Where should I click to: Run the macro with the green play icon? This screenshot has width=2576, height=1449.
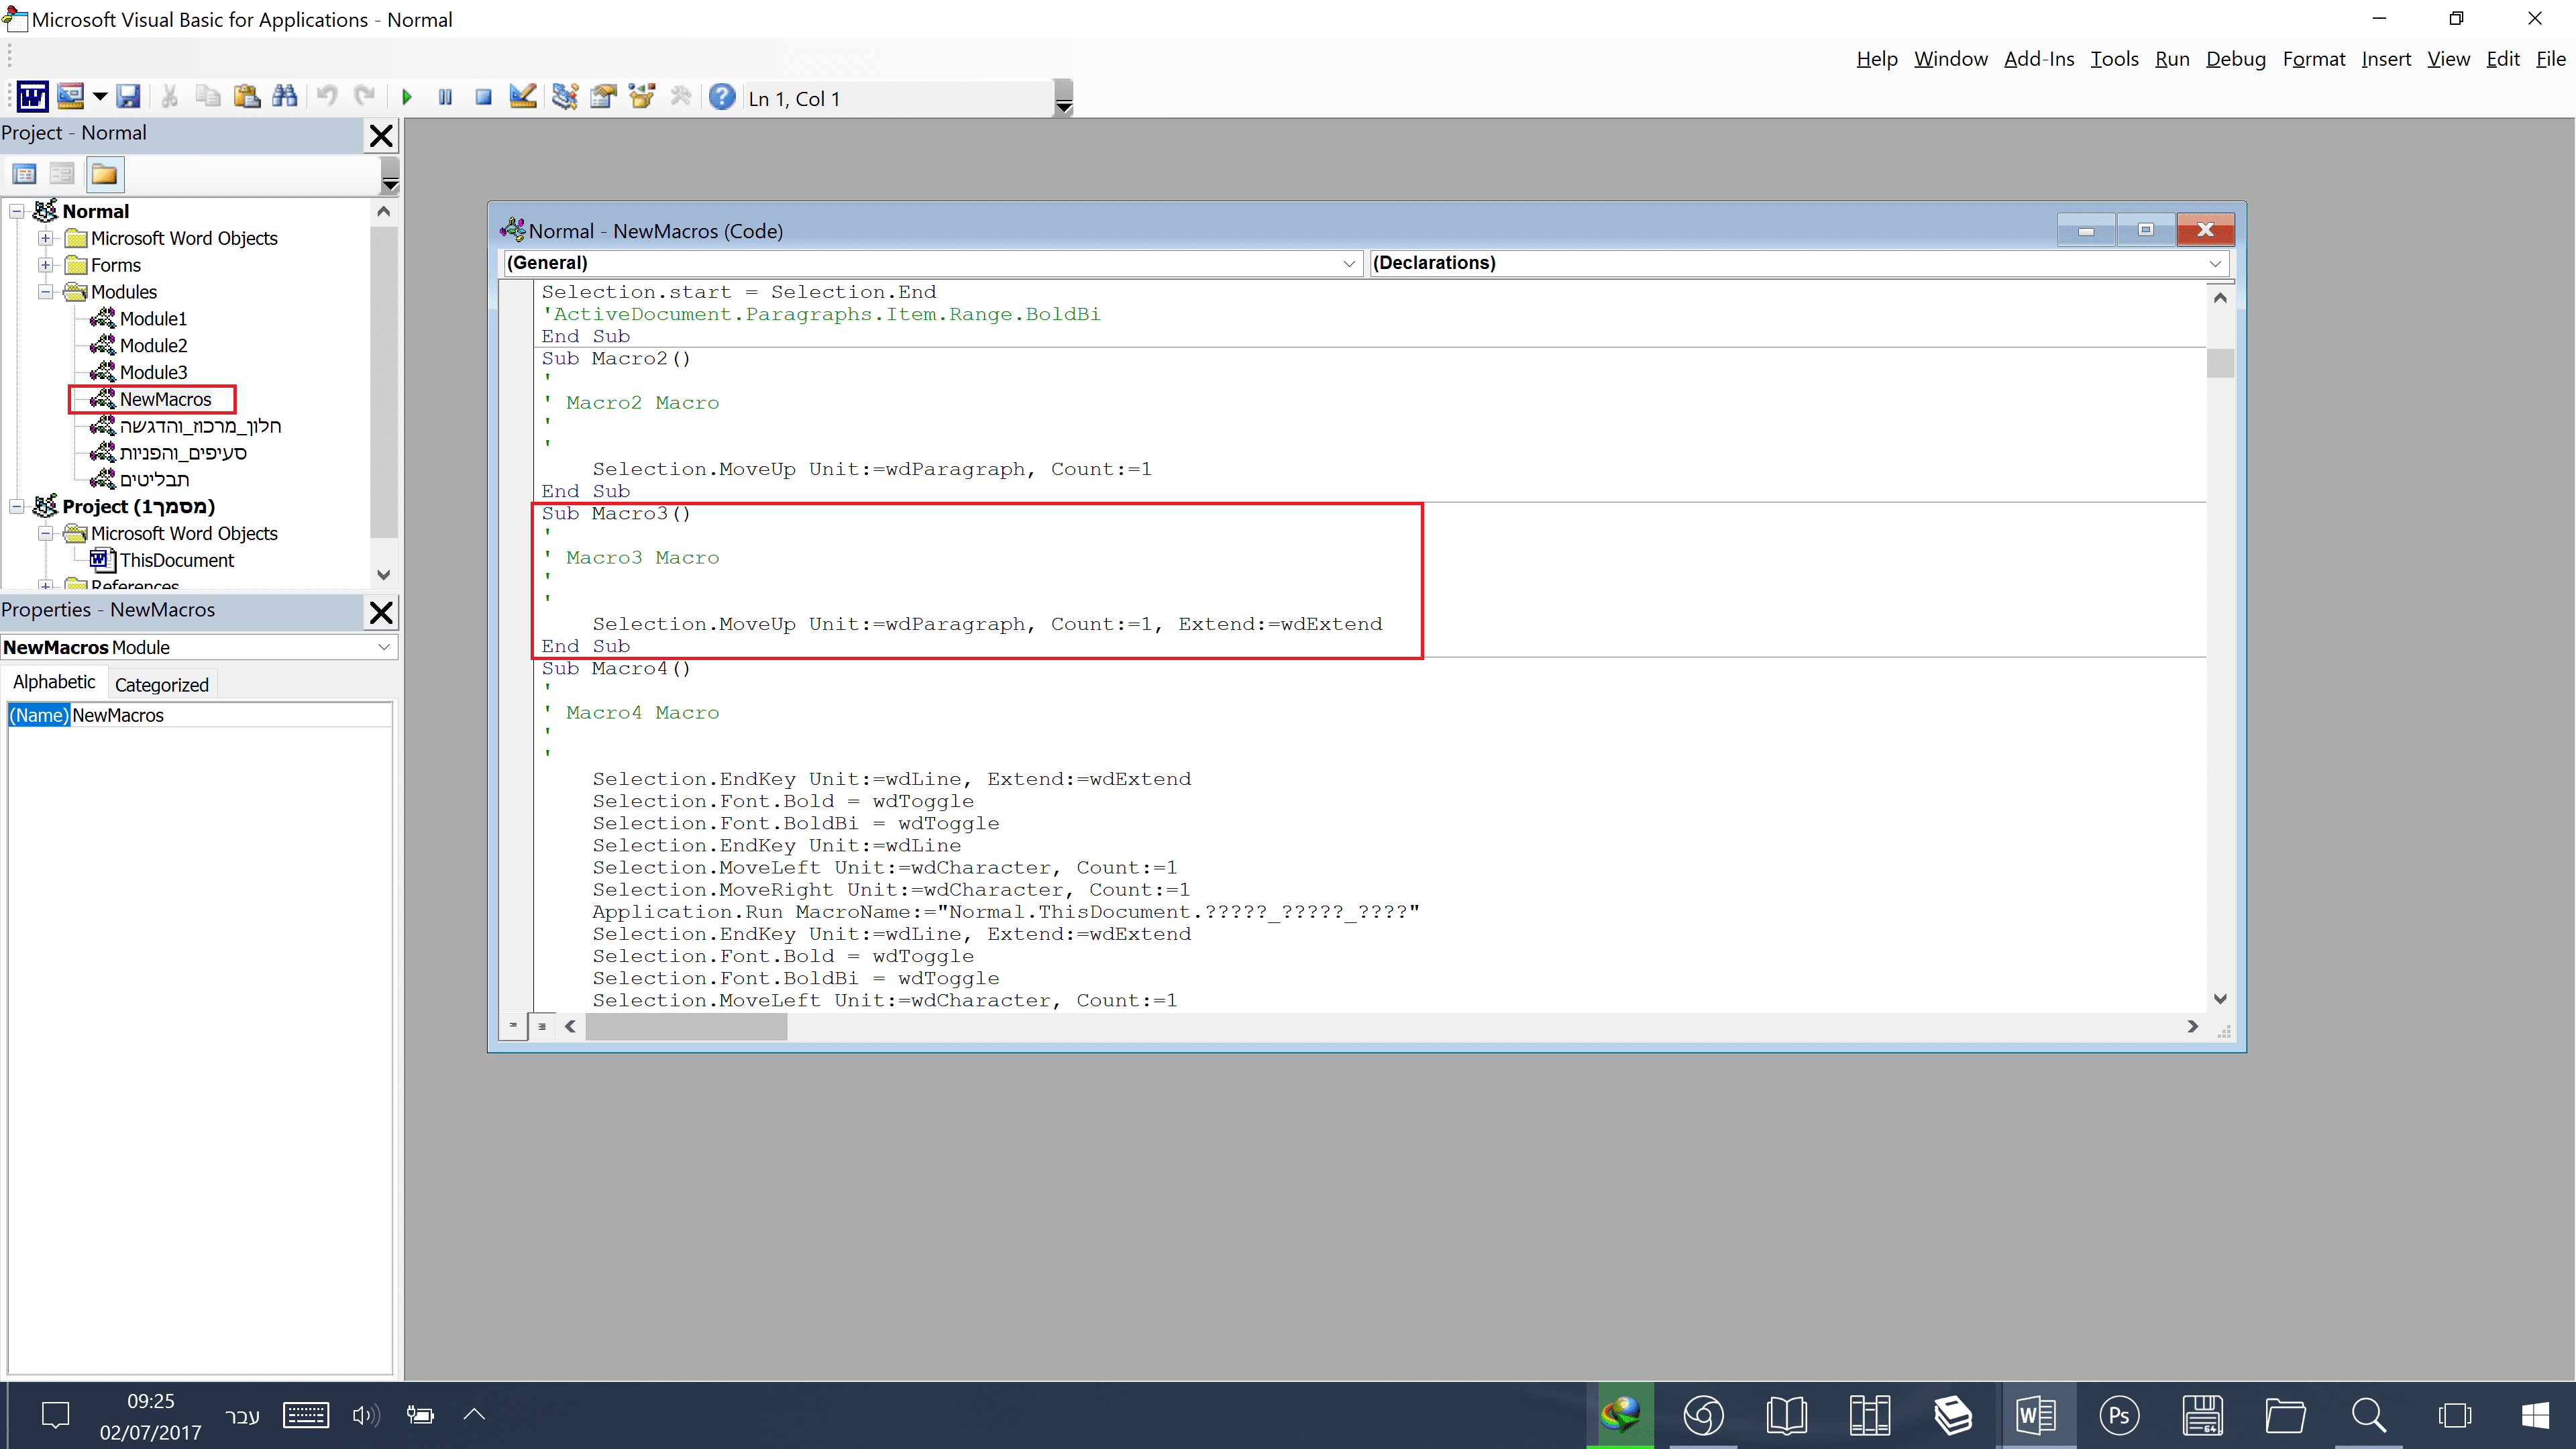(x=407, y=97)
